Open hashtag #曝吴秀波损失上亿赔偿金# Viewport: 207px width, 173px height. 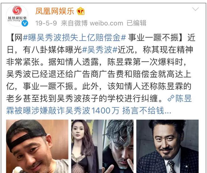[x=74, y=38]
